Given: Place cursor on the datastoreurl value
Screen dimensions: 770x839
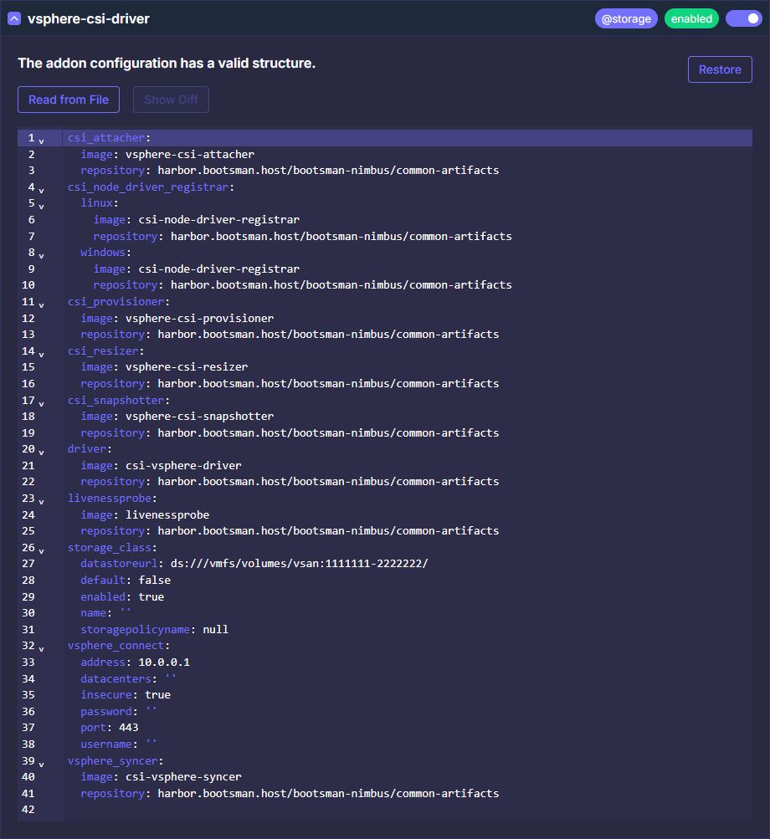Looking at the screenshot, I should pos(299,564).
